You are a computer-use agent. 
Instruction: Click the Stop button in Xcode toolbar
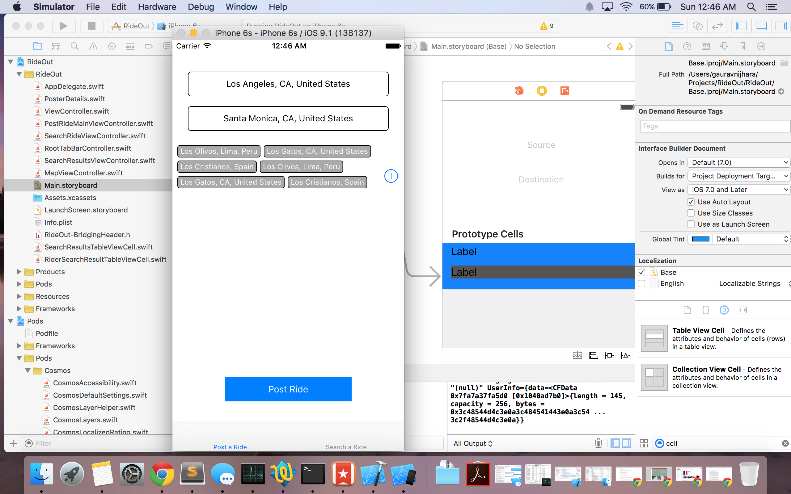[91, 26]
